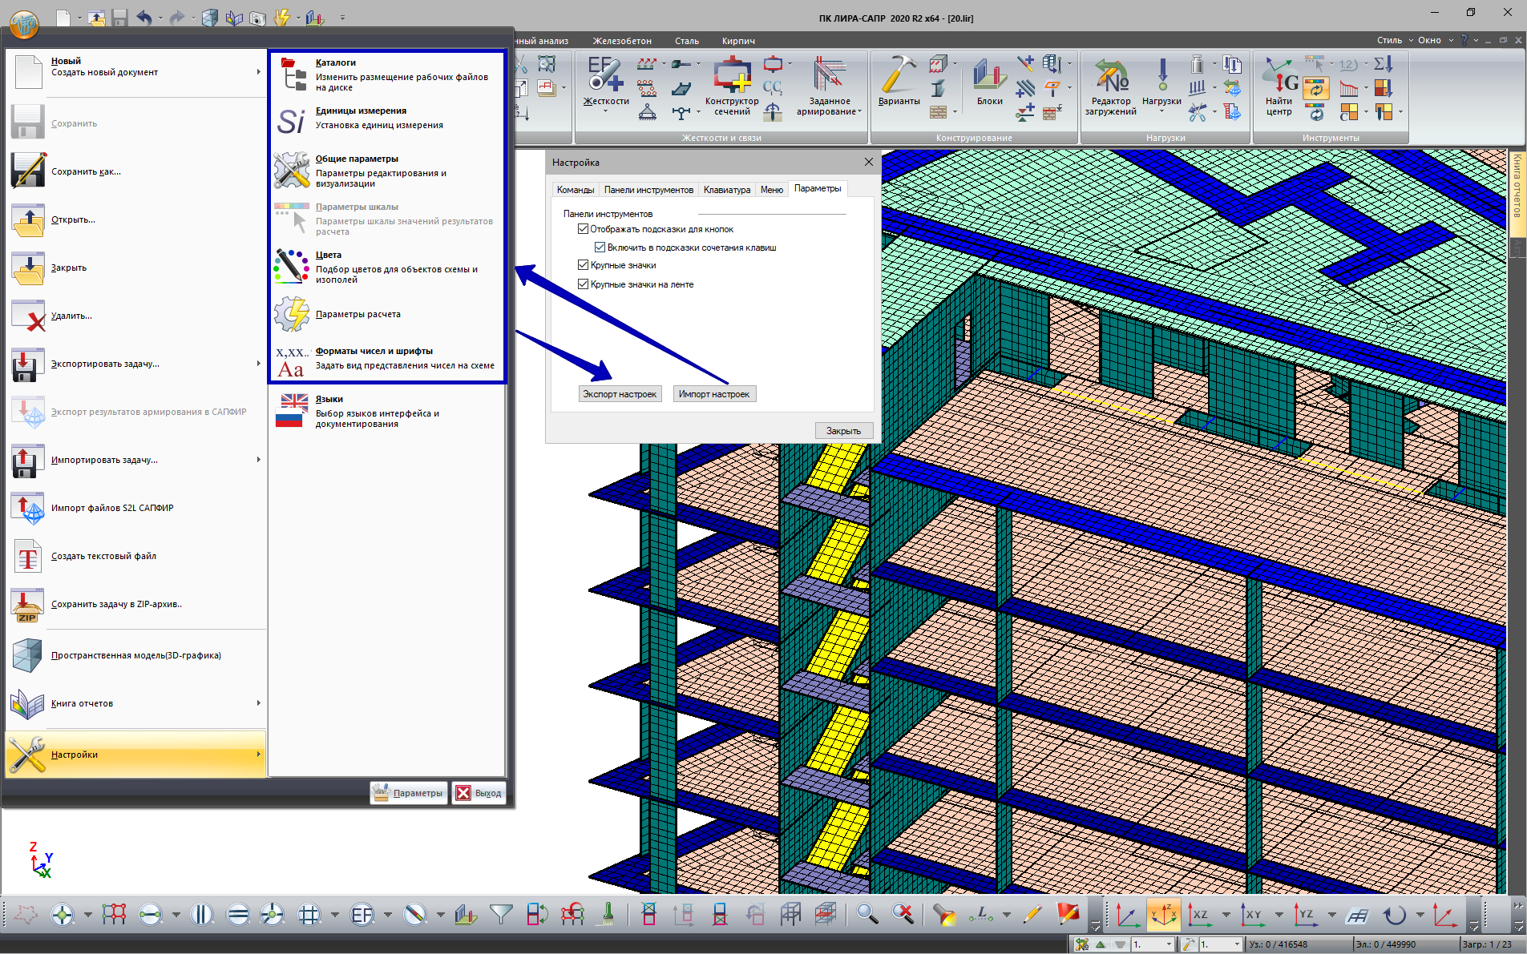Click the magnifier zoom icon in bottom toolbar
Image resolution: width=1527 pixels, height=954 pixels.
pyautogui.click(x=867, y=914)
